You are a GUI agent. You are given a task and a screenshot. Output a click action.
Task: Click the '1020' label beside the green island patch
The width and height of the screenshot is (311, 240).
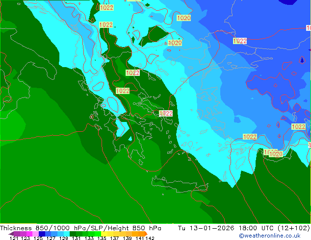pyautogui.click(x=175, y=43)
